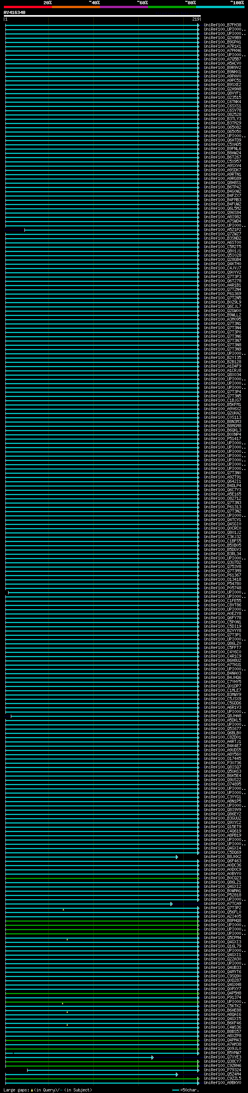The width and height of the screenshot is (248, 1093).
Task: Select the query label AV416340
Action: (x=14, y=13)
